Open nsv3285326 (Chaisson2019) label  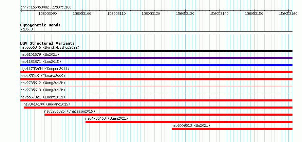tap(70, 111)
